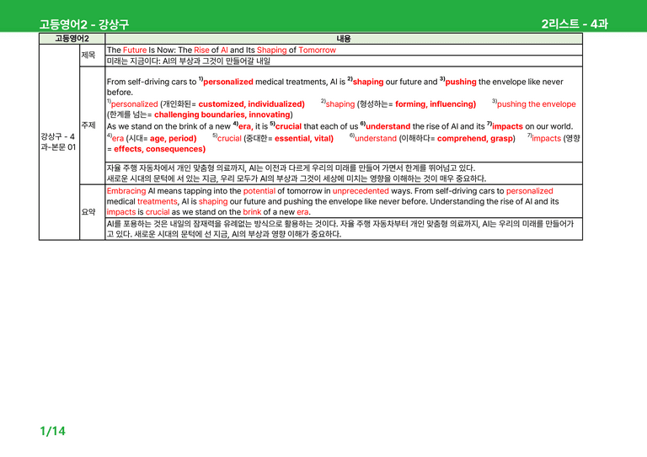Screen dimensions: 647x457
Task: Click the red word Tomorrow in title
Action: tap(317, 50)
